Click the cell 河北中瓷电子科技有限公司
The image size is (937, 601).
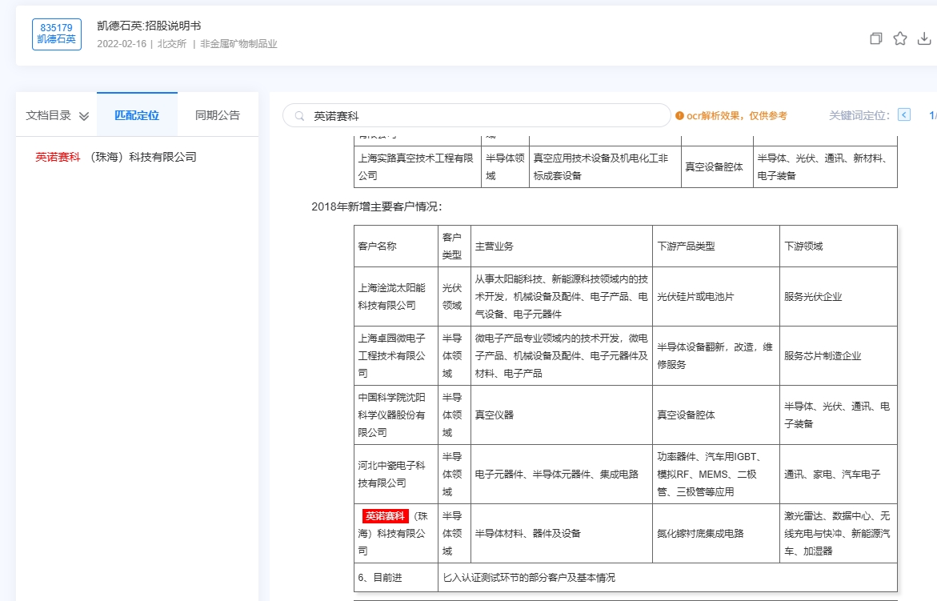tap(395, 474)
